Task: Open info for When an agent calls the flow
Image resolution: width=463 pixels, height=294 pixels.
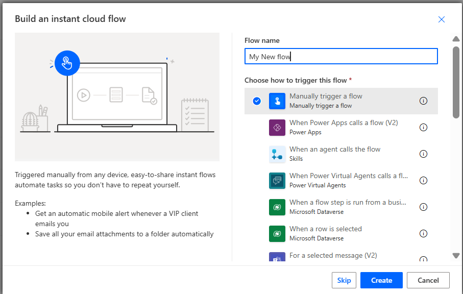Action: (x=423, y=154)
